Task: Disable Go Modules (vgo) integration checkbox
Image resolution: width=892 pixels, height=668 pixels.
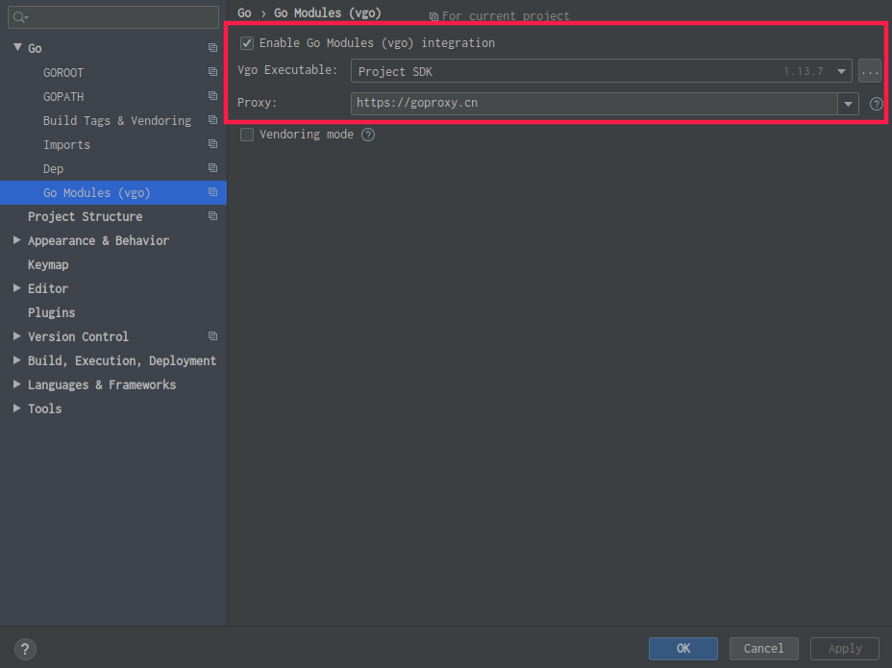Action: [247, 43]
